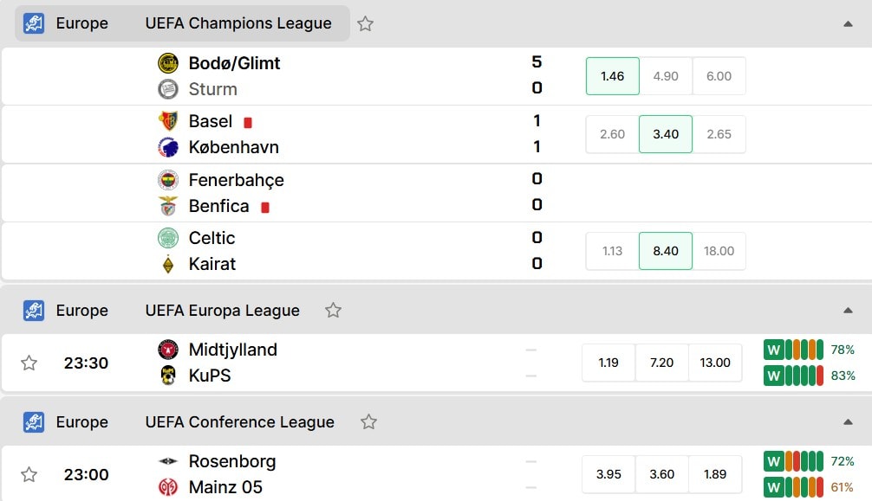Open UEFA Conference League heading
Screen dimensions: 872x501
click(240, 422)
